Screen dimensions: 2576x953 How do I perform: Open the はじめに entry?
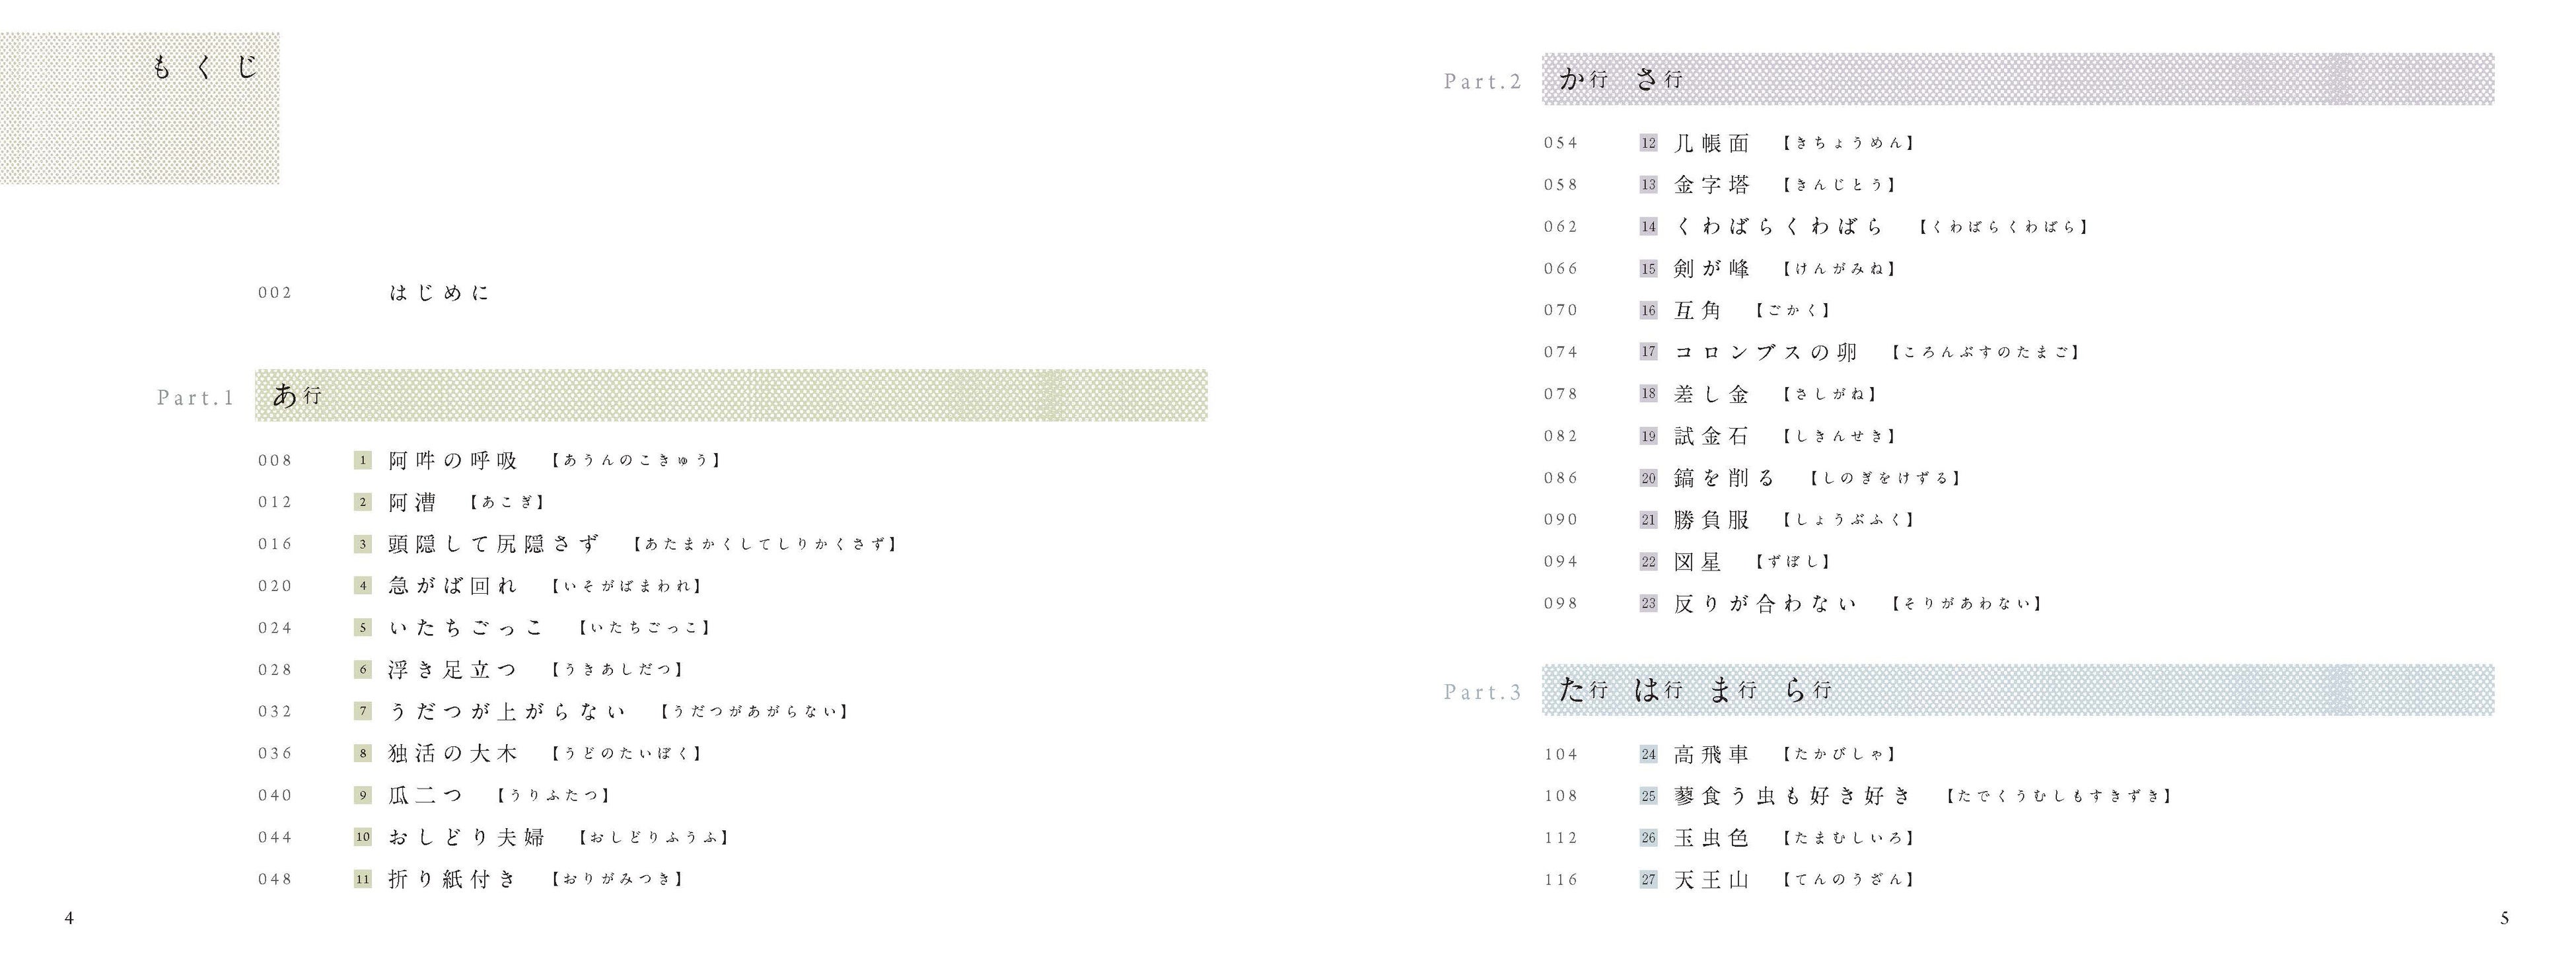(x=439, y=293)
